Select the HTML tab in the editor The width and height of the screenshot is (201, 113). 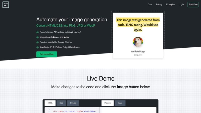pos(50,103)
